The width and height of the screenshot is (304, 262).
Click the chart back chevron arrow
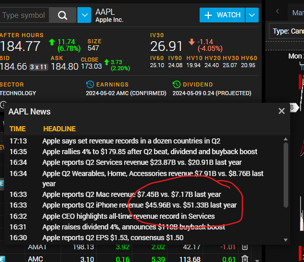pos(278,11)
